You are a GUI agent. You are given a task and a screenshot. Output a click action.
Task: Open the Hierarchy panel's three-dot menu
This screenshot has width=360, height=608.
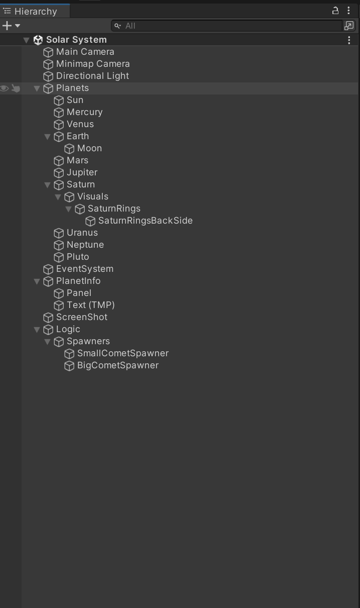pos(348,11)
